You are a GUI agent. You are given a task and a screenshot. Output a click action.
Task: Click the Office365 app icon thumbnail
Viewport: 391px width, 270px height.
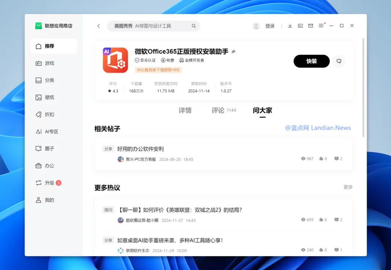[115, 60]
